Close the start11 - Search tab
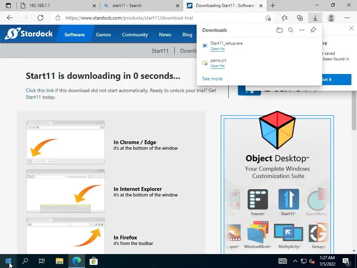This screenshot has width=357, height=268. point(177,6)
